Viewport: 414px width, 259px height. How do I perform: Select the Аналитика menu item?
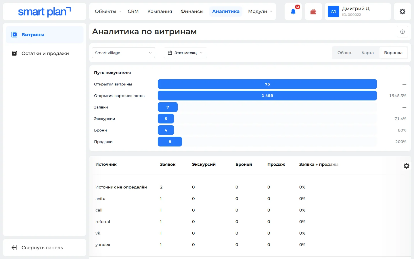click(226, 12)
